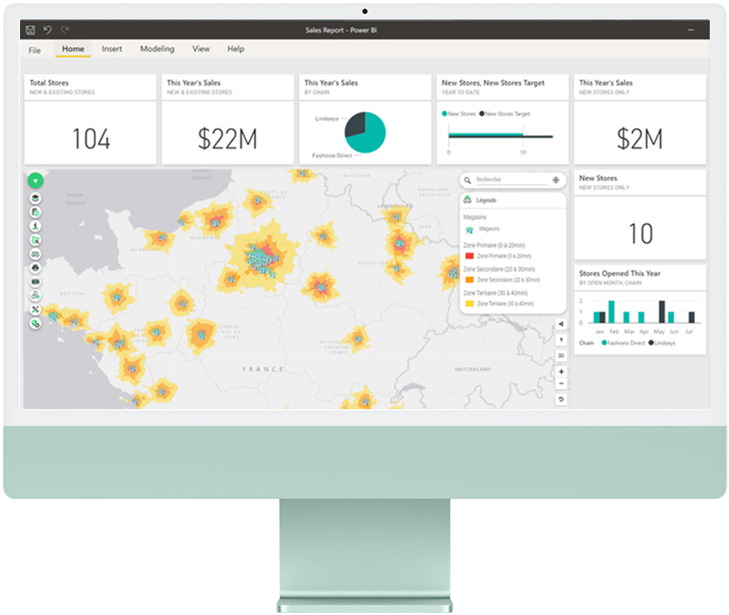Toggle Lindseys series in chart legend
Image resolution: width=729 pixels, height=615 pixels.
[662, 343]
